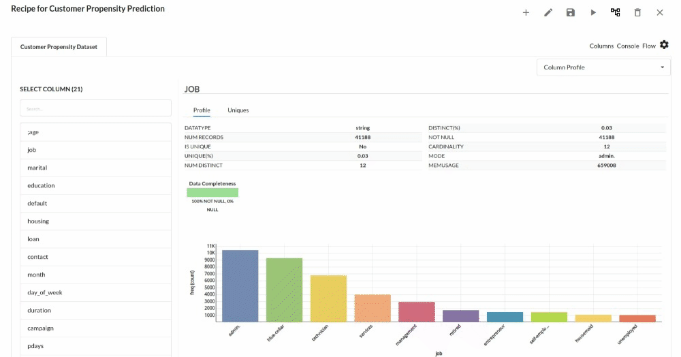Click the MODE value admin.
The width and height of the screenshot is (681, 357).
point(607,156)
